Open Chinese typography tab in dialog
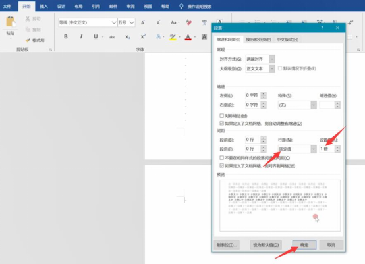The width and height of the screenshot is (365, 264). pyautogui.click(x=287, y=40)
